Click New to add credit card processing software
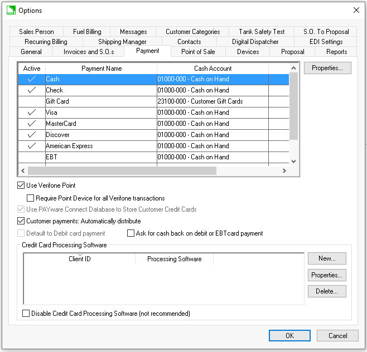 (x=327, y=258)
